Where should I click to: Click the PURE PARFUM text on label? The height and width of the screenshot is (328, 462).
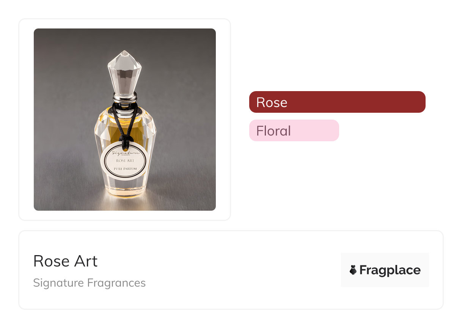click(x=125, y=168)
